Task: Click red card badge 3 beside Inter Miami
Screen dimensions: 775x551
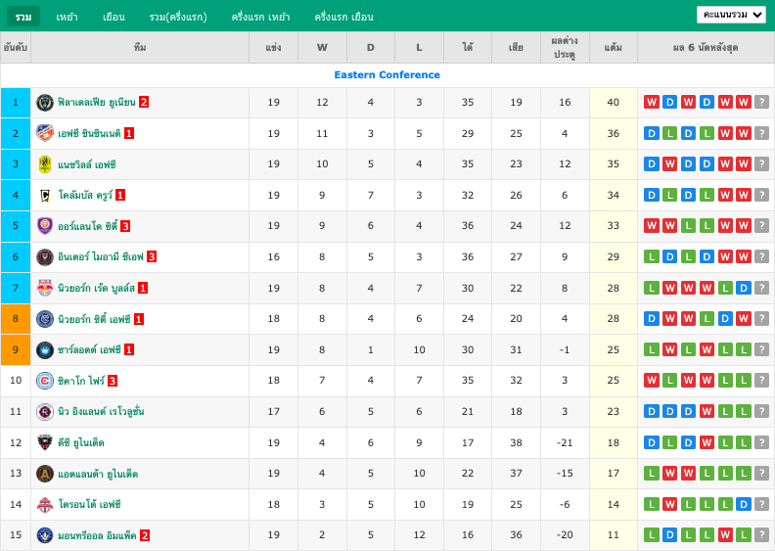Action: click(x=152, y=257)
